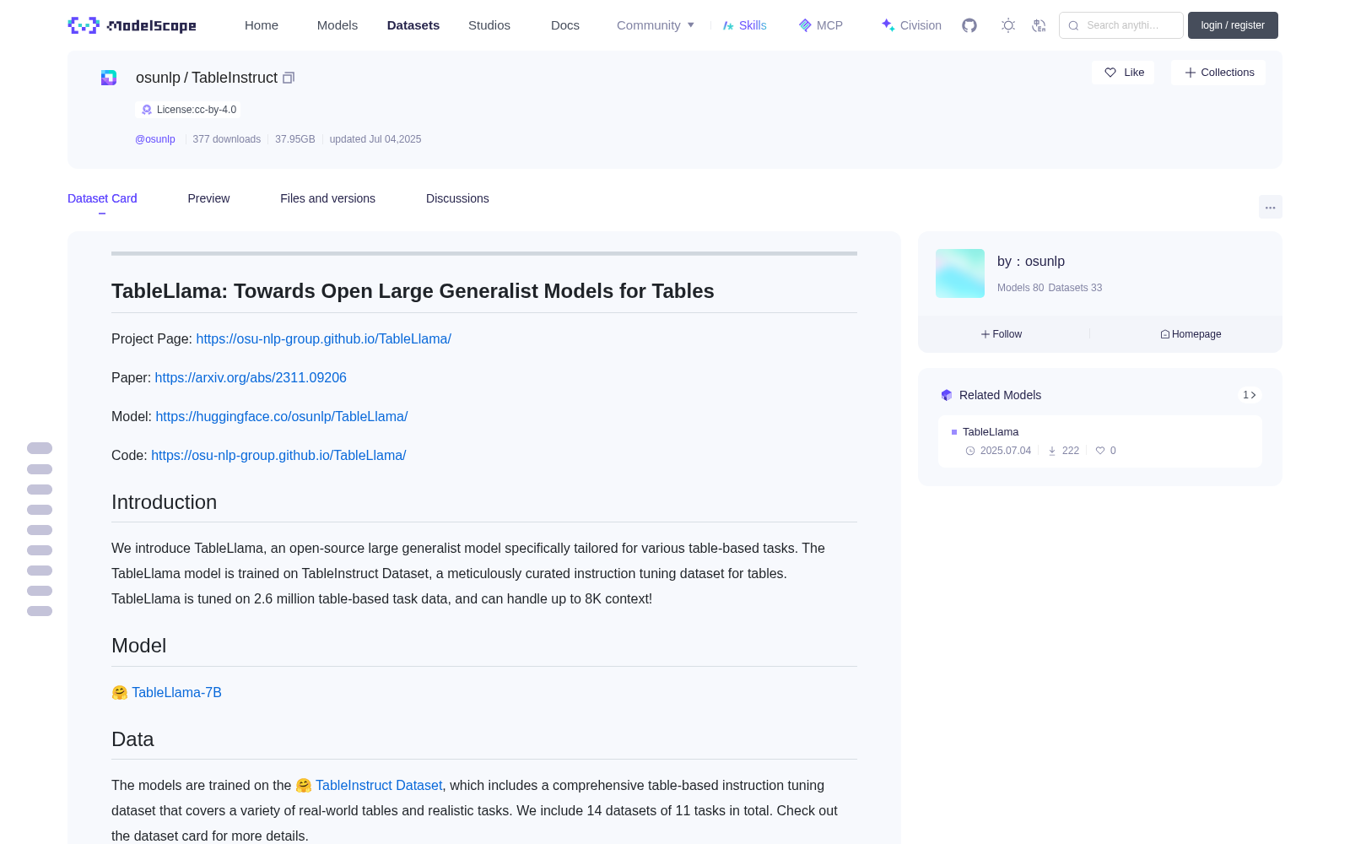Click the Related Models cube icon
The width and height of the screenshot is (1350, 844).
pyautogui.click(x=947, y=395)
